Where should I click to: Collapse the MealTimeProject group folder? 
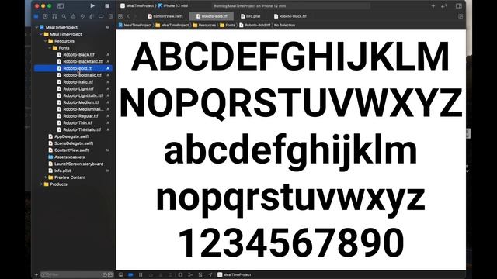pyautogui.click(x=41, y=34)
